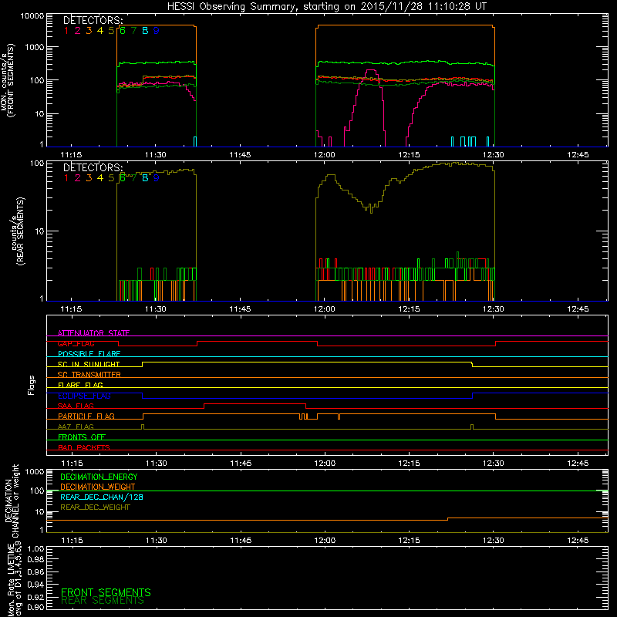Click the DECIMATION_ENERGY legend entry
This screenshot has height=617, width=617.
pyautogui.click(x=99, y=477)
